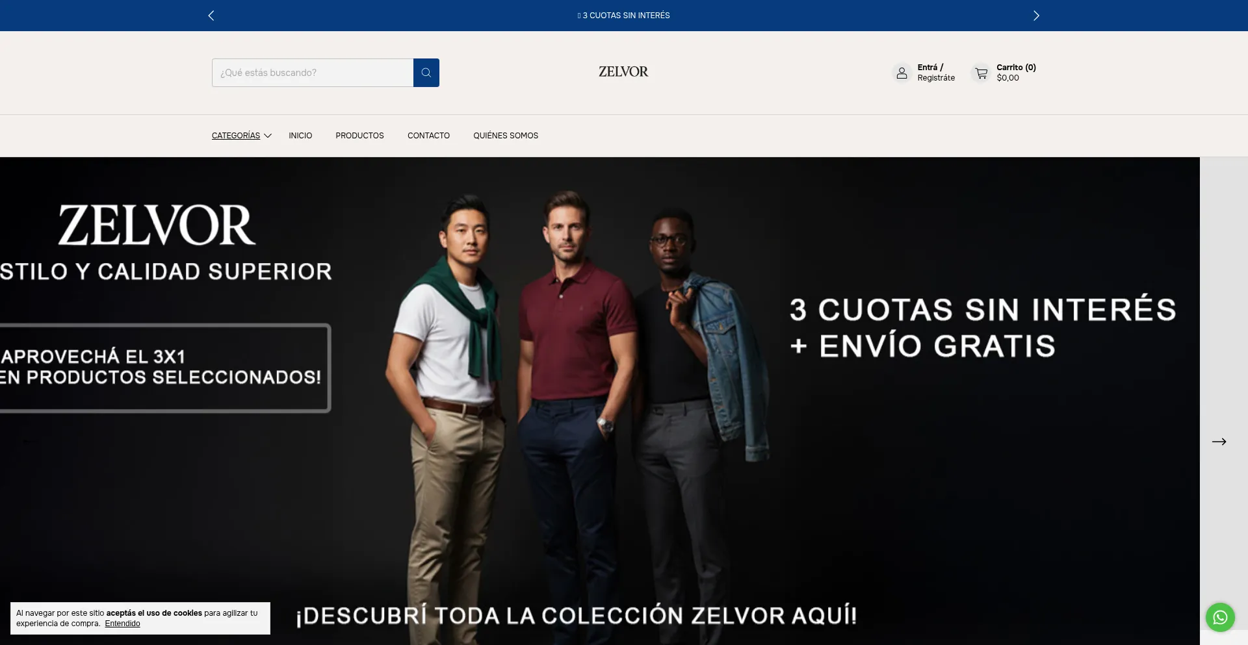Click the main hero banner image
Image resolution: width=1248 pixels, height=645 pixels.
tap(600, 401)
